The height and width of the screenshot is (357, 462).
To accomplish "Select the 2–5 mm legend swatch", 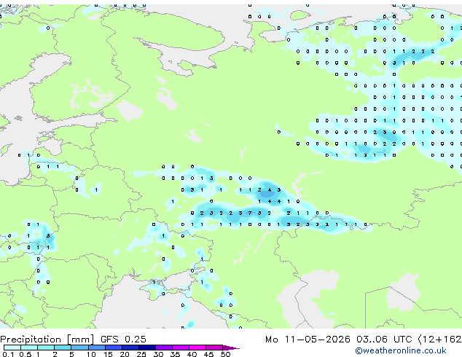I will click(x=63, y=348).
